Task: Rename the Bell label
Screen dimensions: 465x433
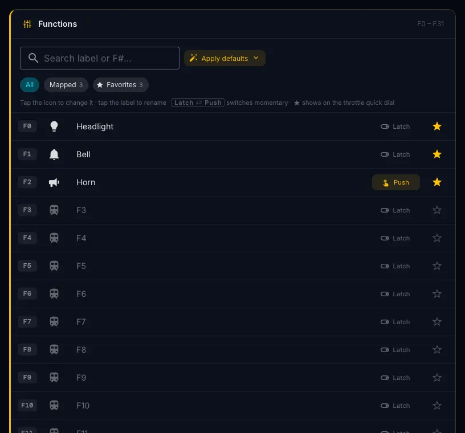Action: (x=83, y=154)
